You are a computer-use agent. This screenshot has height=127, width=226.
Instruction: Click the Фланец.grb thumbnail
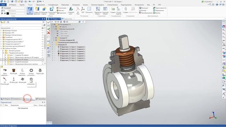pyautogui.click(x=22, y=80)
